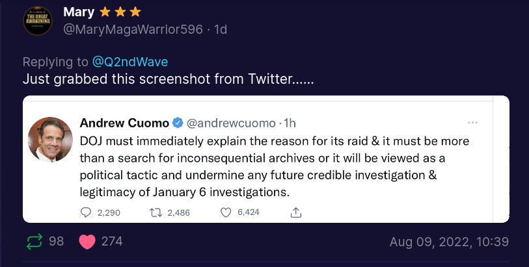
Task: Click the 274 likes count
Action: 112,242
